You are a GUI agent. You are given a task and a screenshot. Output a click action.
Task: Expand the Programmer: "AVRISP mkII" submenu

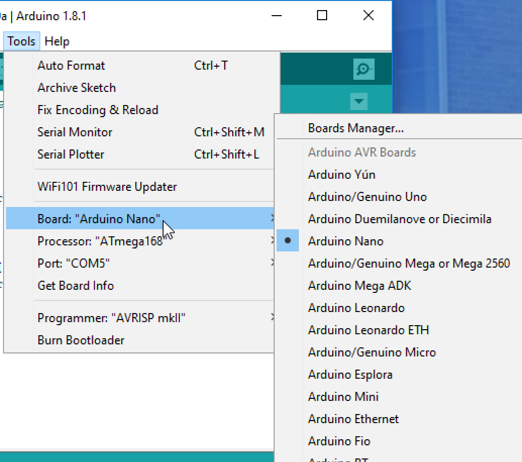click(140, 318)
